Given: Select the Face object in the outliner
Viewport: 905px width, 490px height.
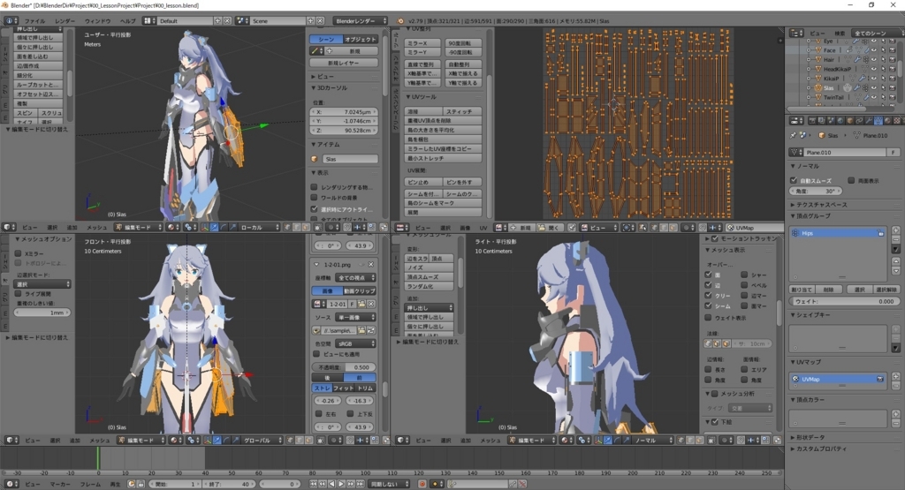Looking at the screenshot, I should pos(829,50).
